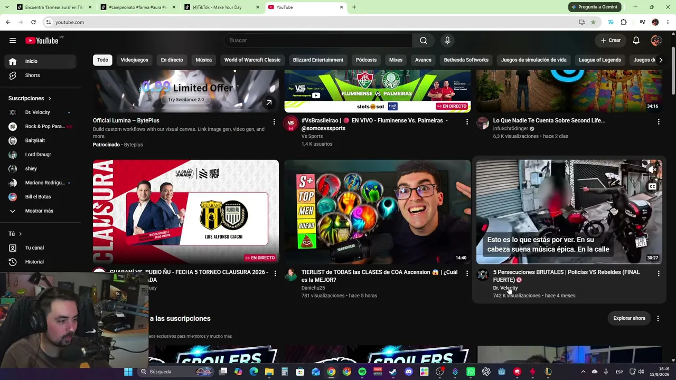The height and width of the screenshot is (380, 676).
Task: Open Discord from the taskbar
Action: coord(409,372)
